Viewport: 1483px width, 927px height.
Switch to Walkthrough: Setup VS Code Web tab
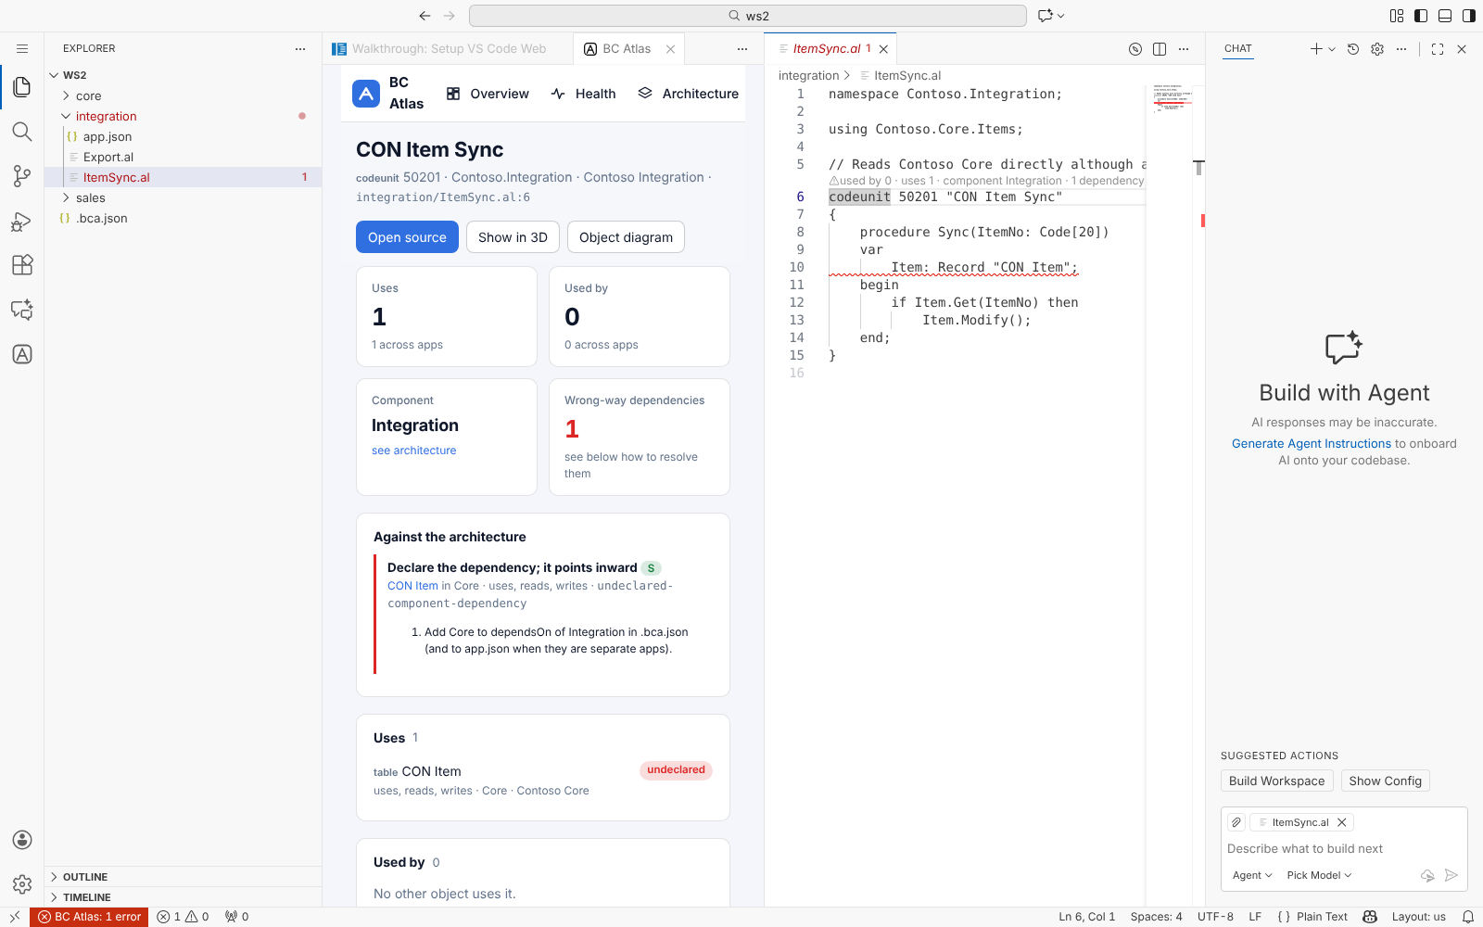tap(449, 49)
